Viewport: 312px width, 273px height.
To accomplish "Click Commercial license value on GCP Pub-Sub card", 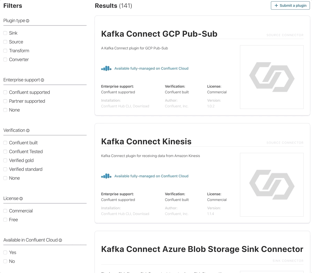I will tap(217, 92).
